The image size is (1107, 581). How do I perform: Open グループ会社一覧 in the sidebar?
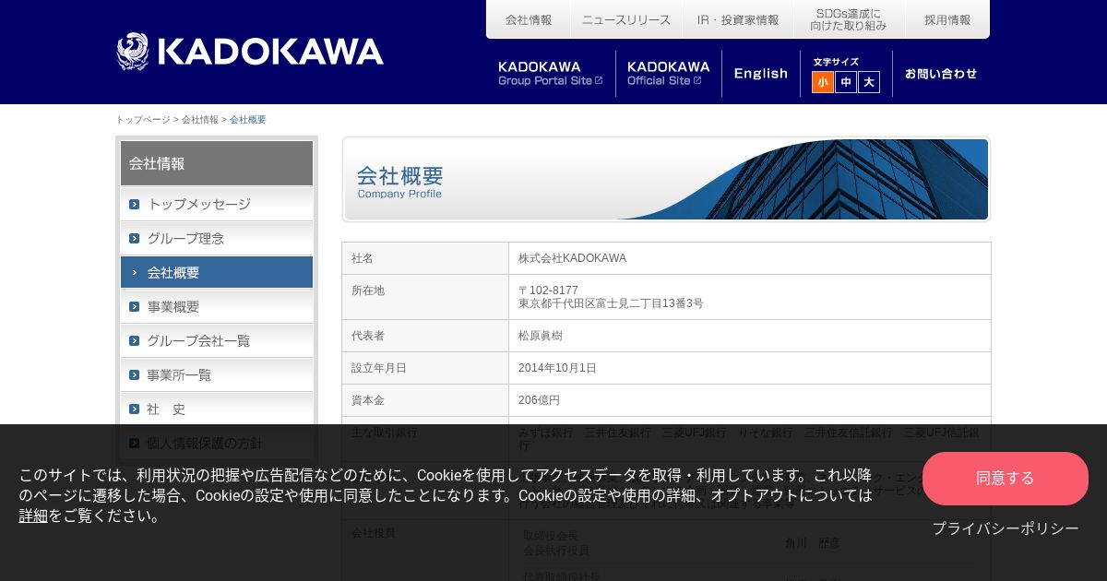coord(217,340)
